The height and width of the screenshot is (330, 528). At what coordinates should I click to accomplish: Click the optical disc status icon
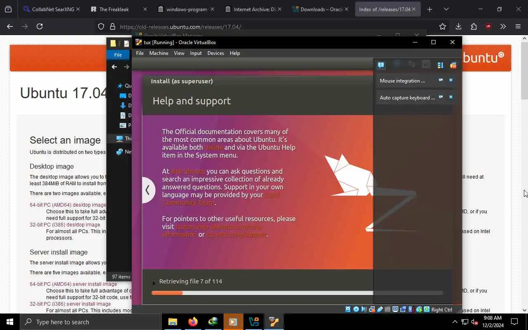point(356,309)
